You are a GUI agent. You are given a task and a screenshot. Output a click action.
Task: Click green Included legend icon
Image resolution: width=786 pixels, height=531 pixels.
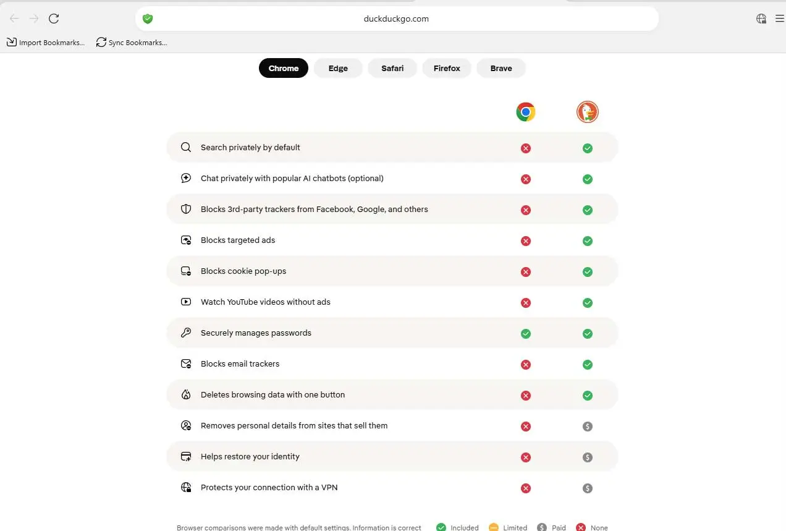tap(441, 527)
